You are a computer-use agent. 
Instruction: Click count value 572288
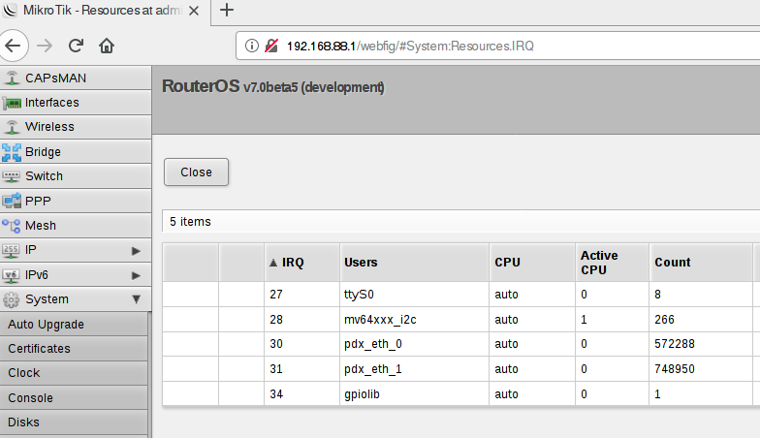(x=675, y=344)
